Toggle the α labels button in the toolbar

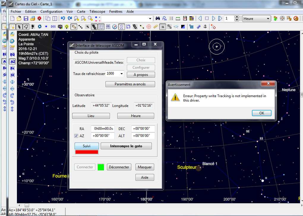coord(163,27)
